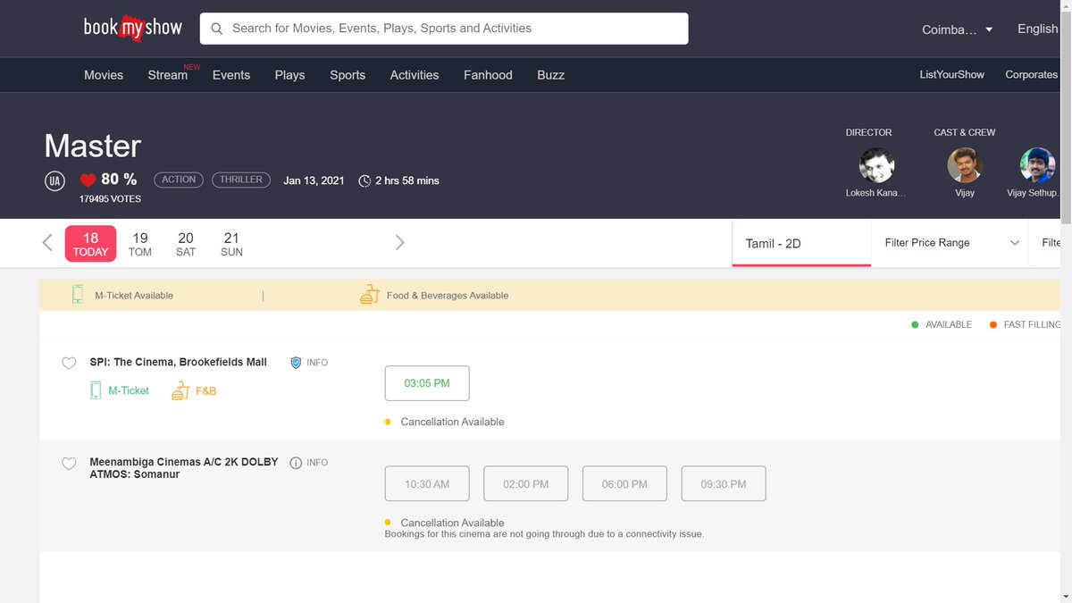
Task: Select date 20 SAT
Action: tap(186, 244)
